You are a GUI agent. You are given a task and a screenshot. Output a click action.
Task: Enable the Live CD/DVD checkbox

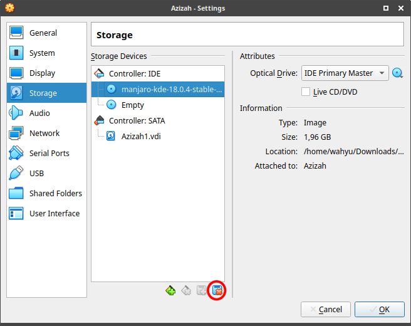(306, 92)
